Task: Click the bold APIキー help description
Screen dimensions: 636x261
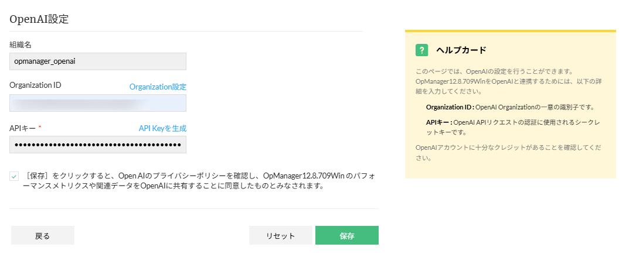Action: [513, 127]
